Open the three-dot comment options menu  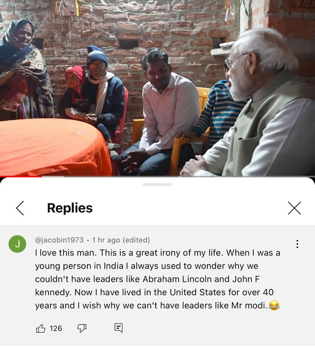[x=297, y=244]
